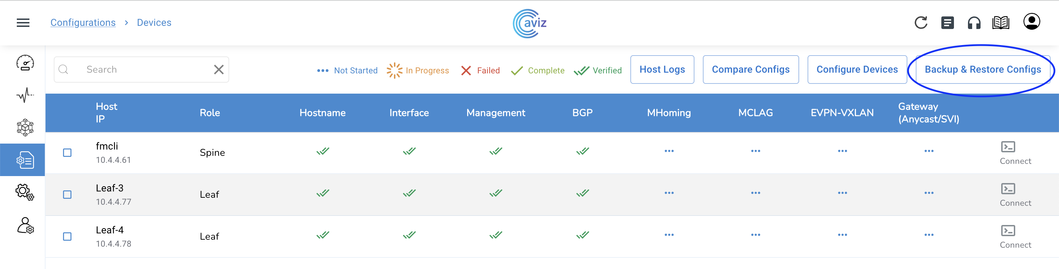Click the refresh icon in header
Screen dimensions: 1059x269
tap(920, 23)
